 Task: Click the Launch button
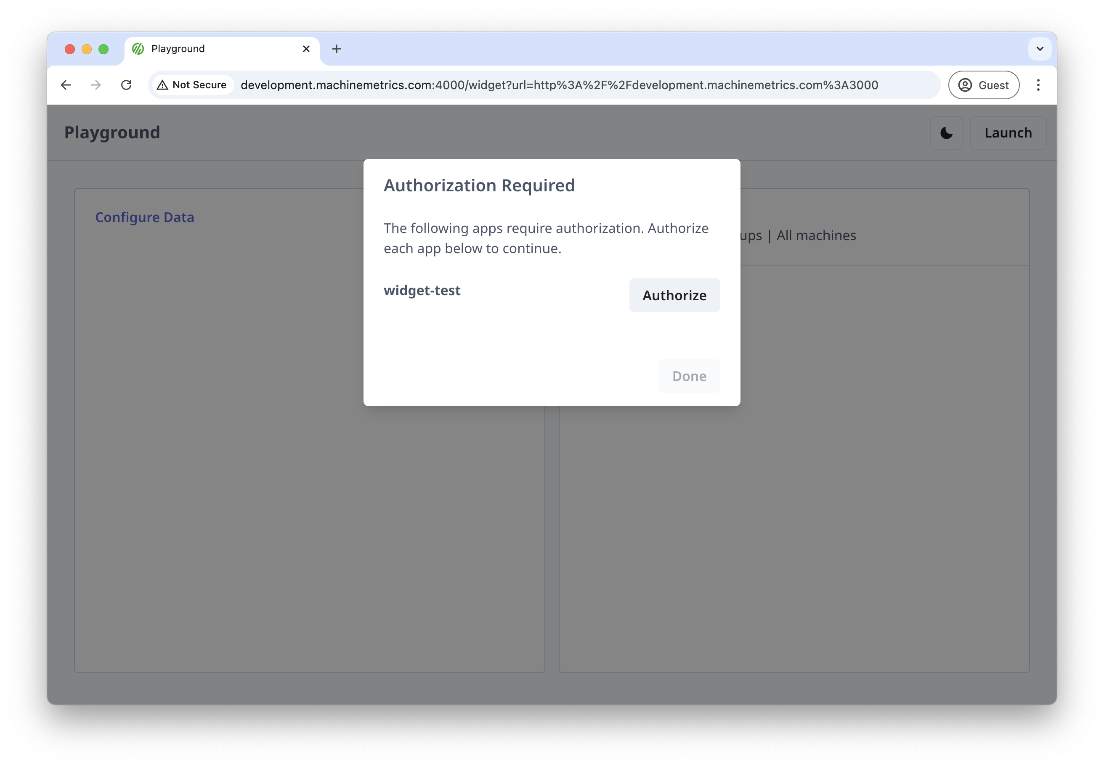[1008, 132]
